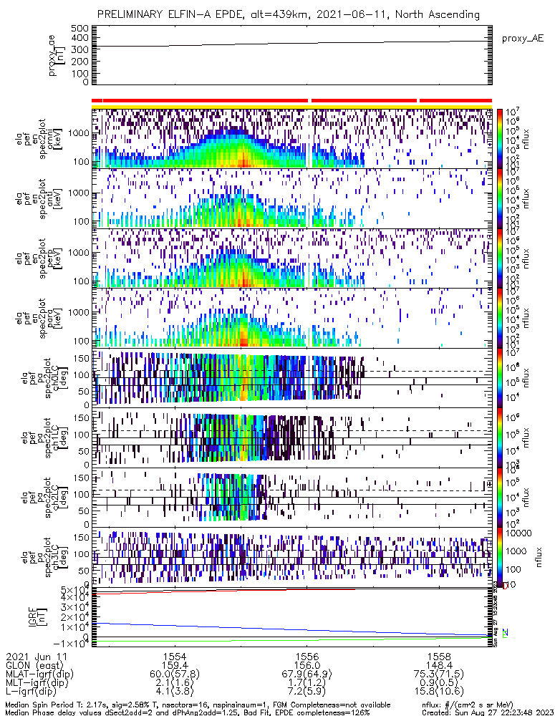Click the 'nflux: #/(cm^2 s sr MeV)' units note
The image size is (555, 716).
(468, 705)
